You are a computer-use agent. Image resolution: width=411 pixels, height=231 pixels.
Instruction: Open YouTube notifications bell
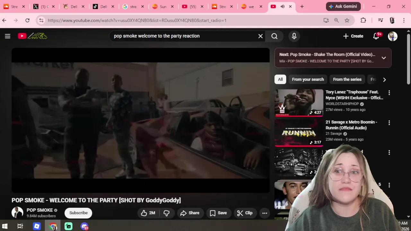376,36
